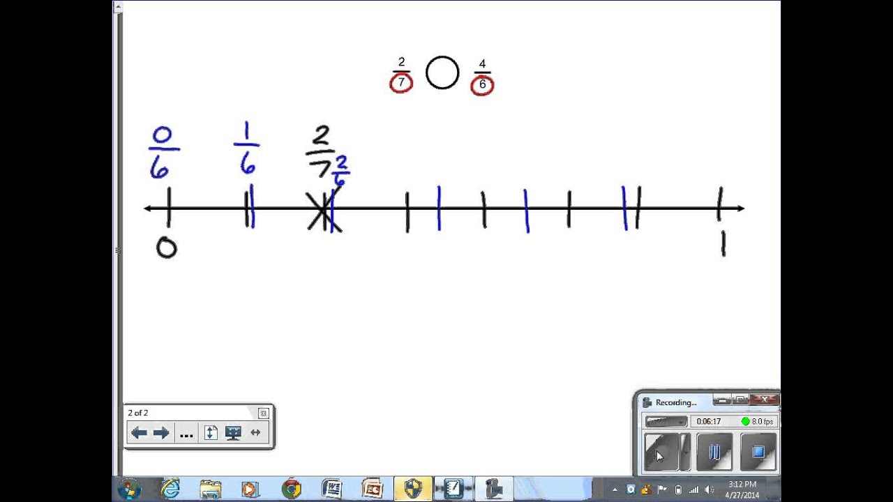
Task: Click the fit page vertical arrows icon
Action: point(211,433)
